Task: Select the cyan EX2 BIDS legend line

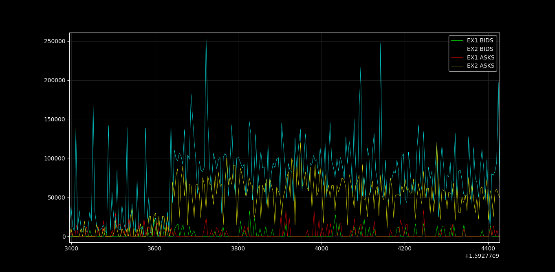Action: 457,49
